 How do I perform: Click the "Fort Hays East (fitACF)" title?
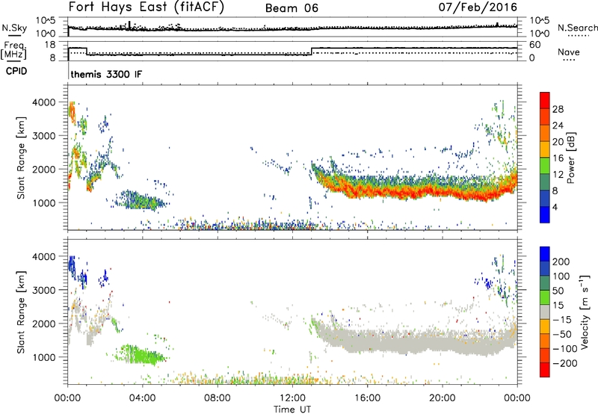[x=146, y=7]
